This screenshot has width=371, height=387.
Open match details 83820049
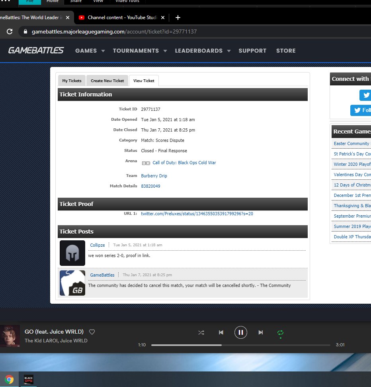point(150,186)
